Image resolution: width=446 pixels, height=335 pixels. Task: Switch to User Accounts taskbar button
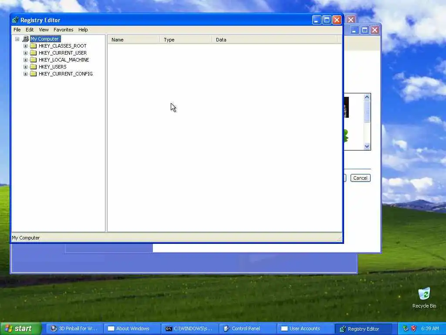(x=306, y=329)
